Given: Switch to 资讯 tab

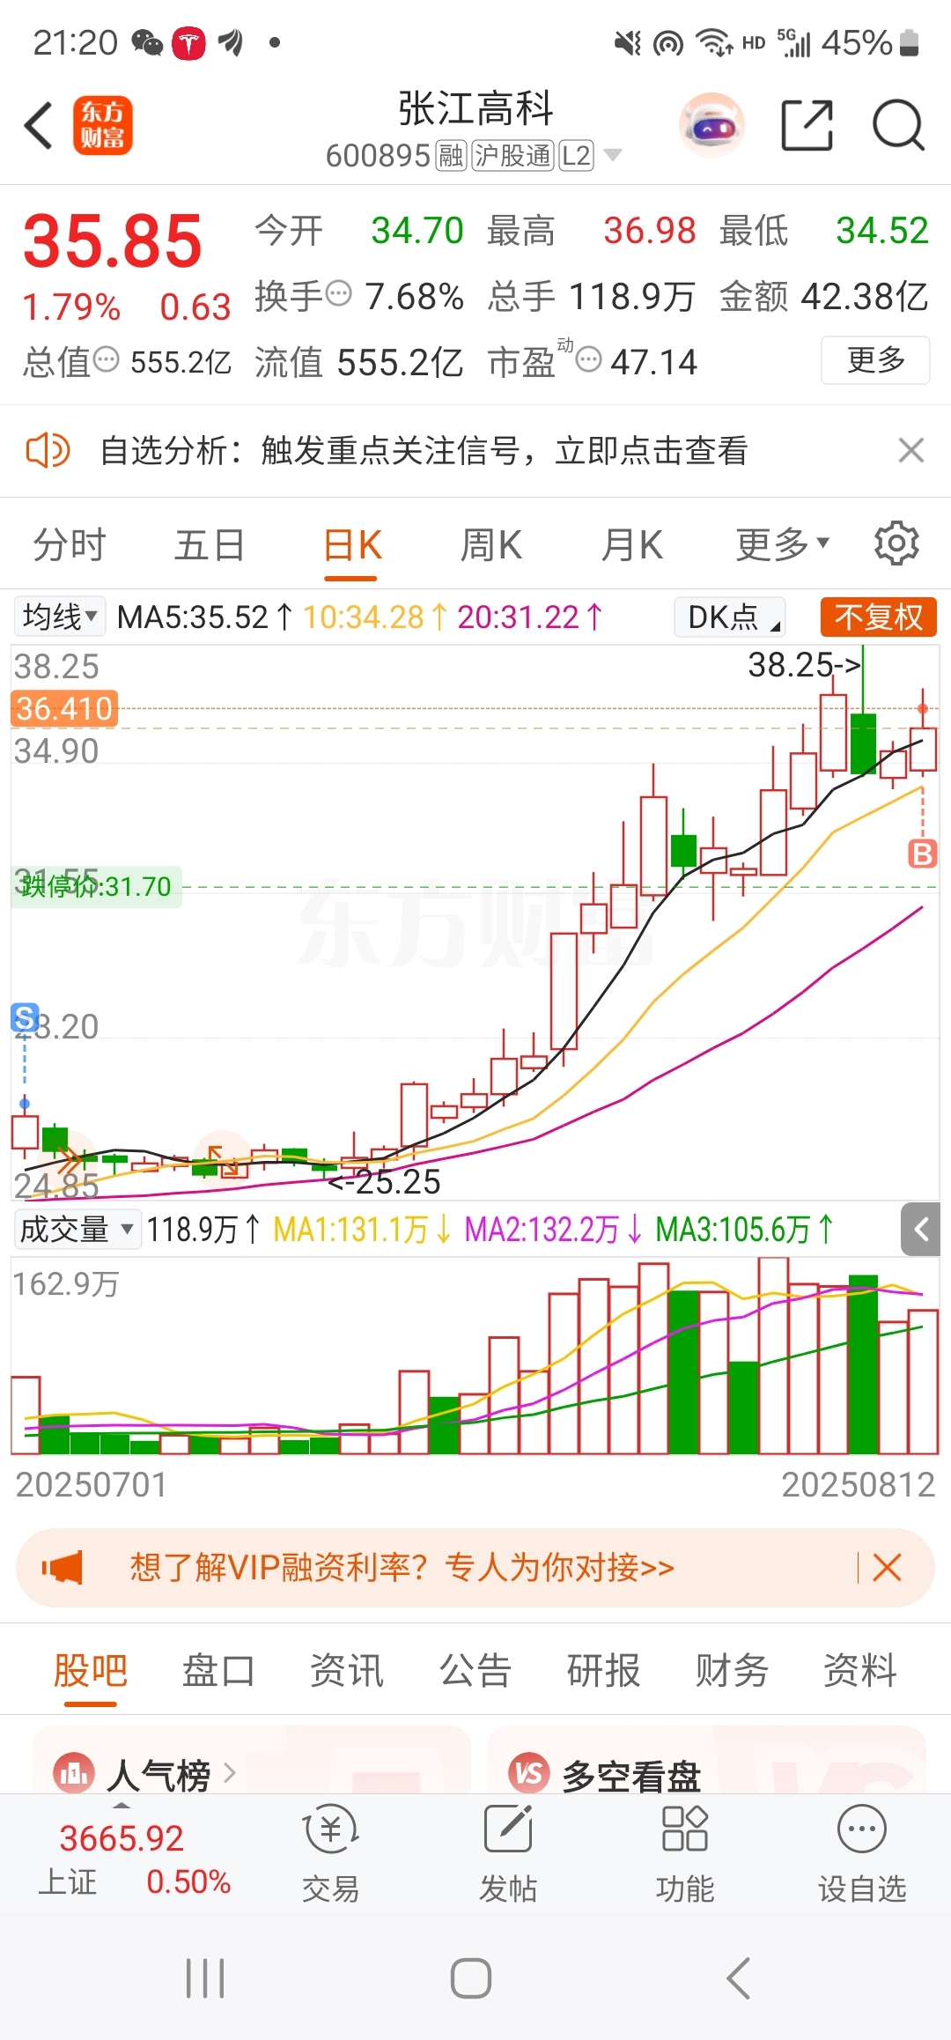Looking at the screenshot, I should pos(347,1670).
